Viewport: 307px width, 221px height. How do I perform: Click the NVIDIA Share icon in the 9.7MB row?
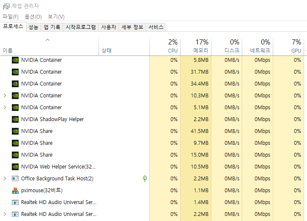tap(15, 143)
